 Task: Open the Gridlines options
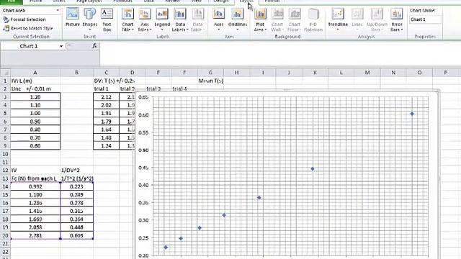click(237, 19)
